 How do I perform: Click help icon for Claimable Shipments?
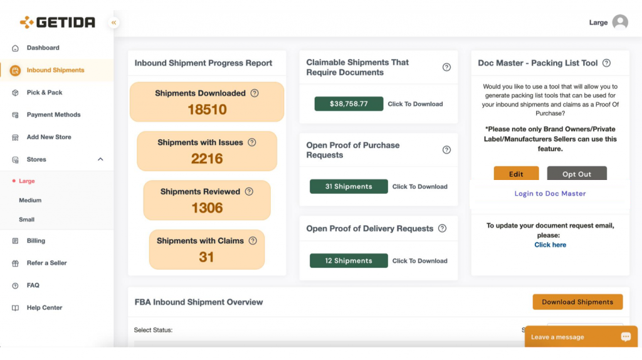click(446, 67)
